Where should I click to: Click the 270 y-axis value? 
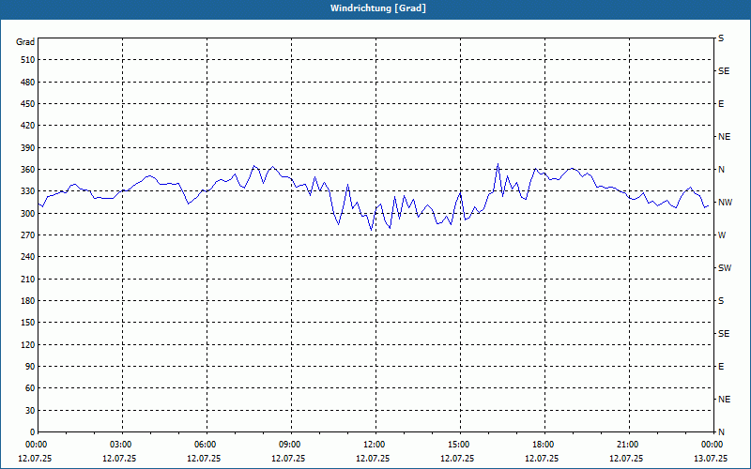28,235
